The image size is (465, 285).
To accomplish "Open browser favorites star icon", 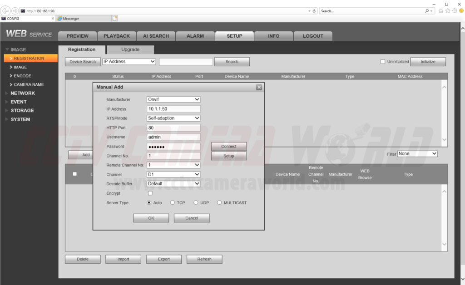I will (448, 10).
